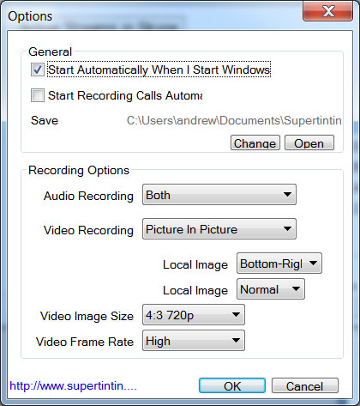Click the Start Automatically When I Start Windows label

click(x=159, y=70)
